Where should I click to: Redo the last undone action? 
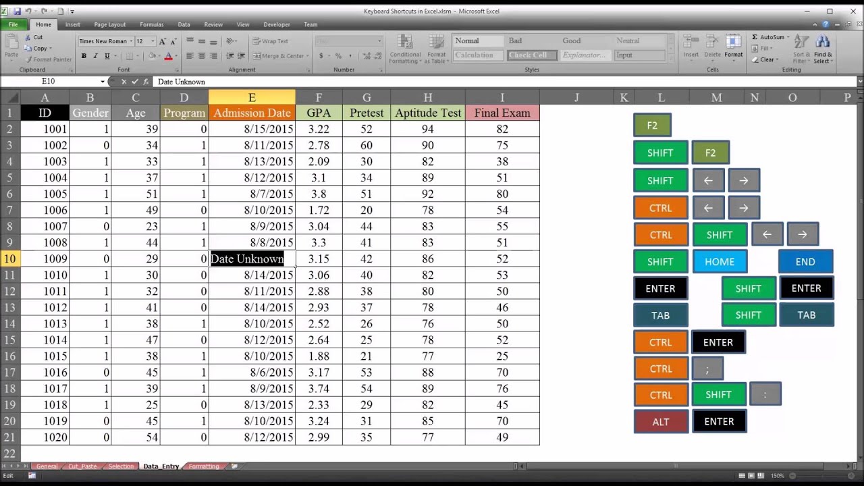click(44, 11)
